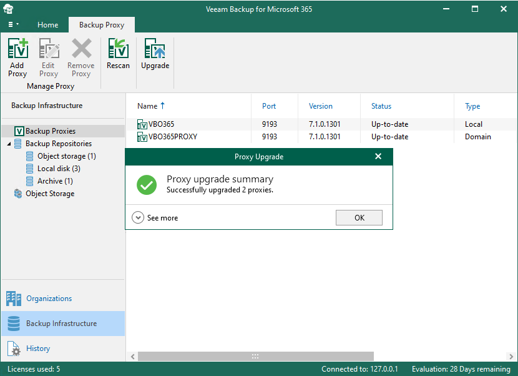The image size is (518, 376).
Task: Click Connected to: 127.0.0.1 status text
Action: (x=359, y=369)
